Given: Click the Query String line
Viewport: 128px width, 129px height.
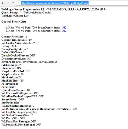Looking at the screenshot, I should point(26,13).
